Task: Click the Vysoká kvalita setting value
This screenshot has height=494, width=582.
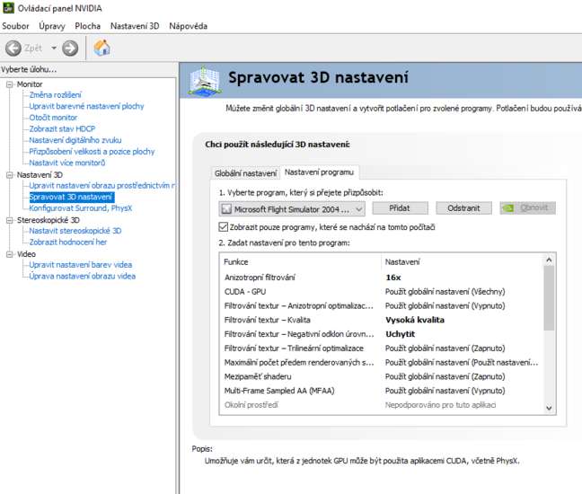Action: [415, 320]
